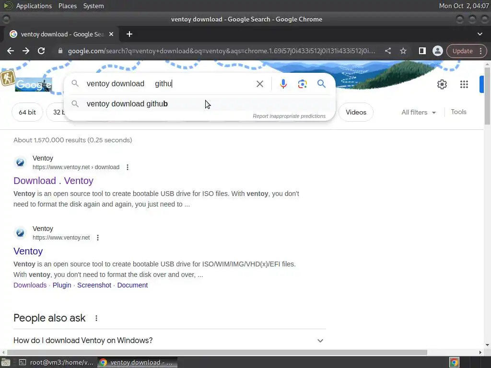
Task: Switch to root@vm3 terminal in taskbar
Action: pyautogui.click(x=57, y=362)
